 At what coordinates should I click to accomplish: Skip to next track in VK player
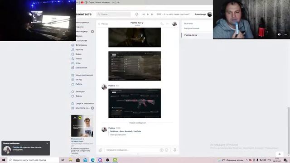tap(152, 14)
